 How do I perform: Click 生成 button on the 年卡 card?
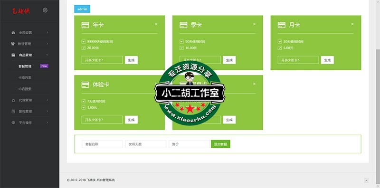tap(132, 60)
